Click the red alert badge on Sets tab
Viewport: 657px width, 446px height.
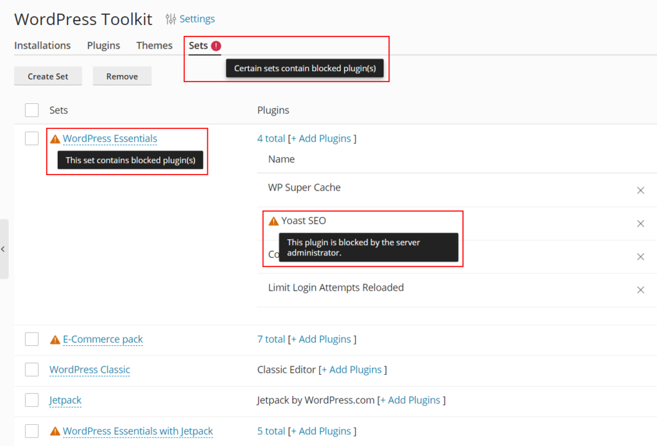click(x=216, y=46)
